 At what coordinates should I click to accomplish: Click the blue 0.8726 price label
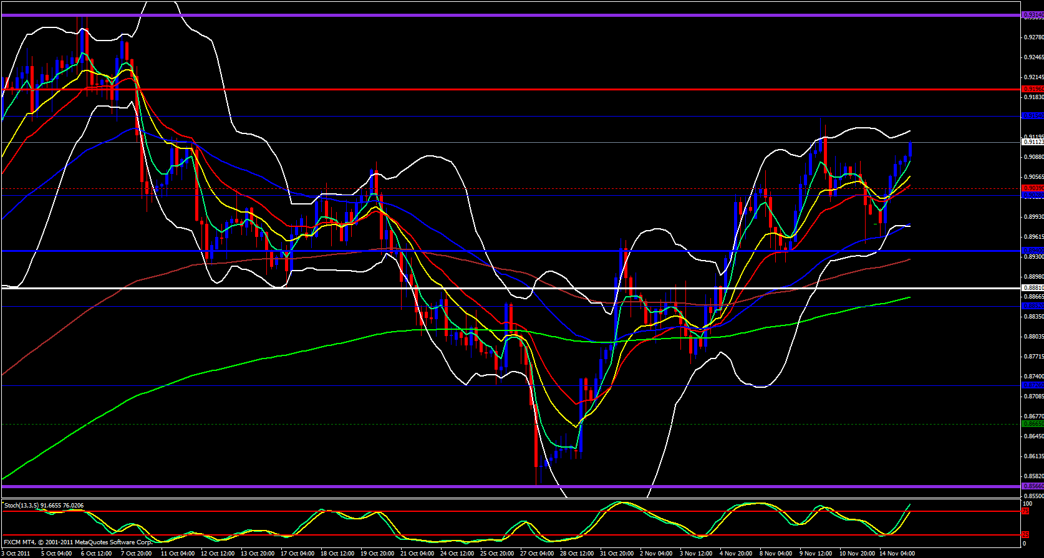pos(1032,385)
